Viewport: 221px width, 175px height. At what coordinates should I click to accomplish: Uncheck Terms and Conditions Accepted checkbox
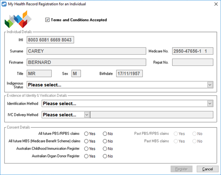48,20
